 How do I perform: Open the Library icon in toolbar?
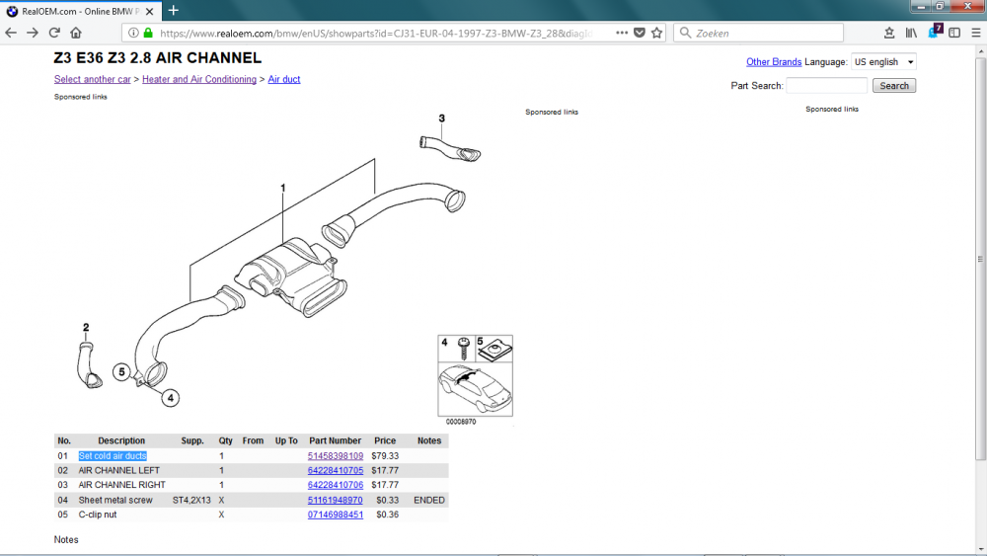911,33
